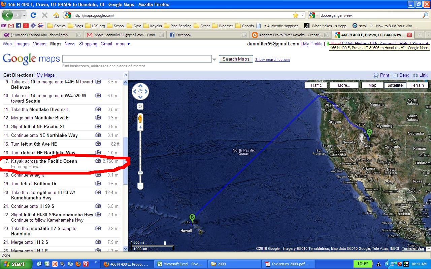Viewport: 431px width, 269px height.
Task: Click the Shopping link in Google bar
Action: click(x=88, y=44)
